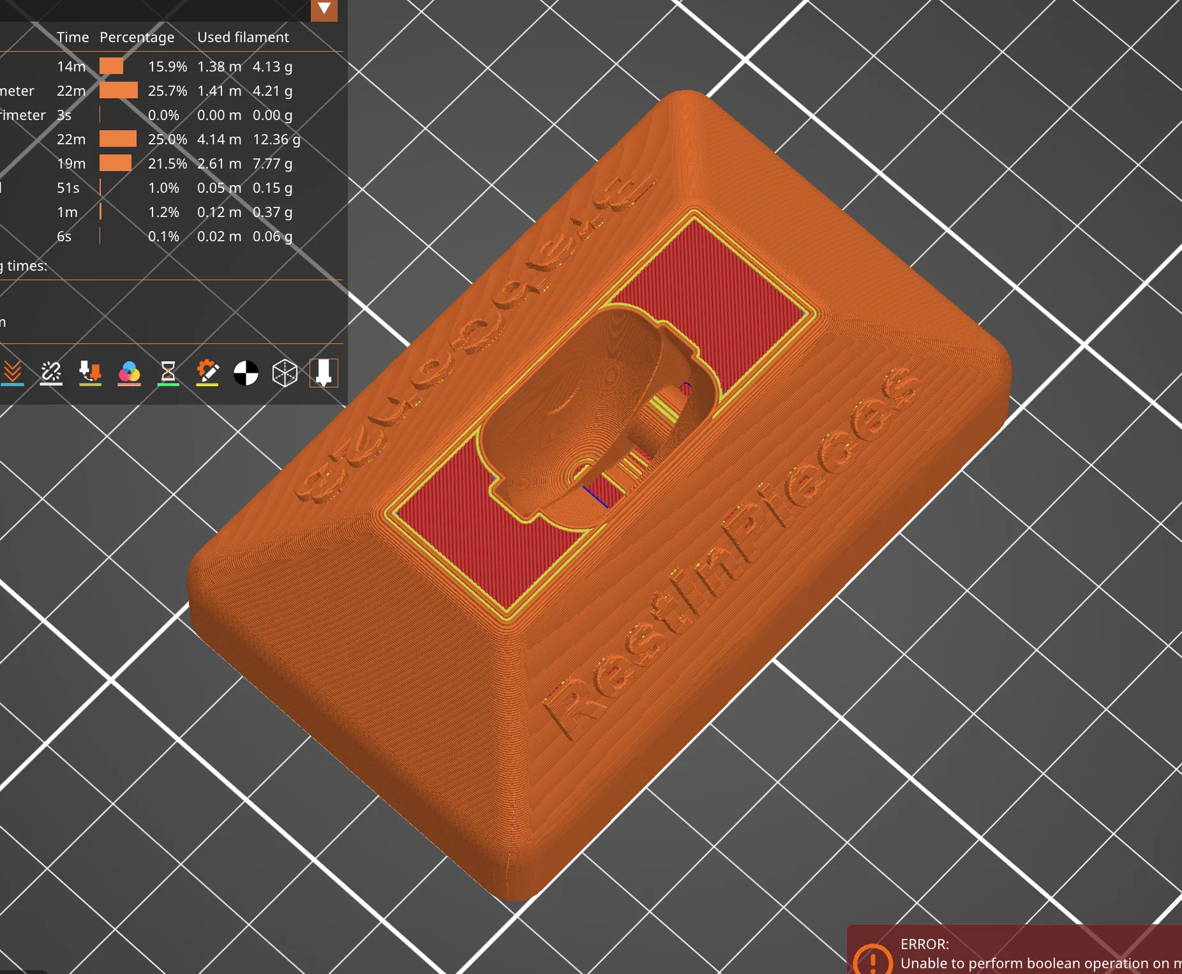Toggle seams visibility with the broken-link icon
This screenshot has width=1182, height=974.
pyautogui.click(x=51, y=373)
